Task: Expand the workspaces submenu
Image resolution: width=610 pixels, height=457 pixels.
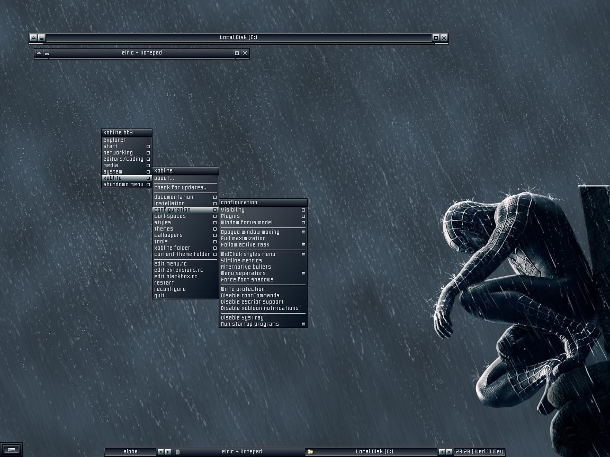Action: (185, 216)
